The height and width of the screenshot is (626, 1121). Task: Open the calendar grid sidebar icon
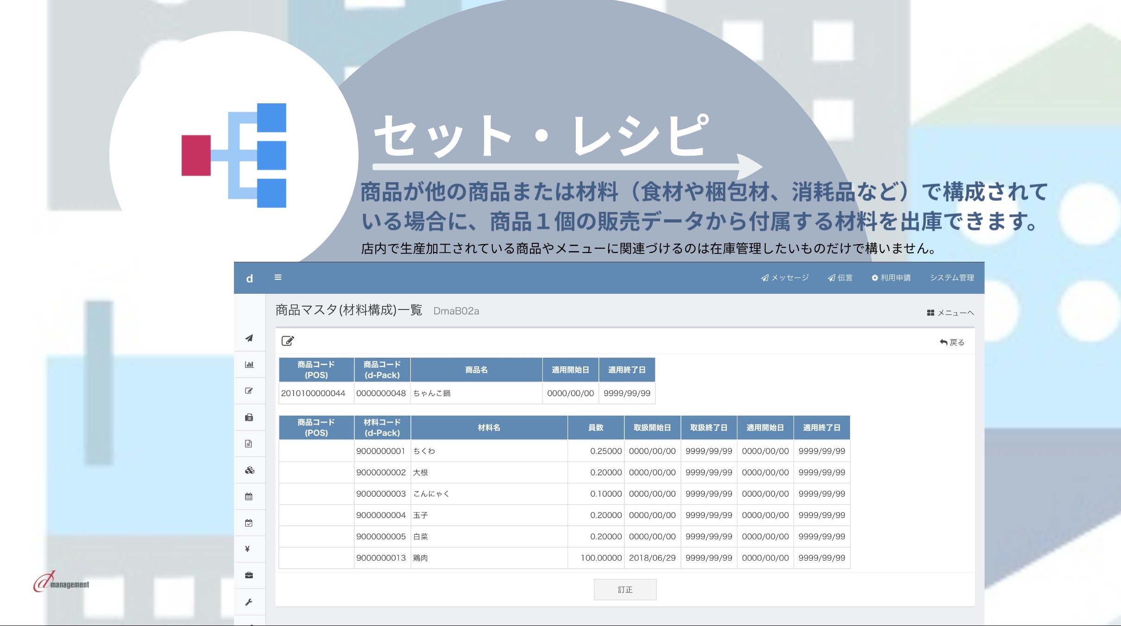[x=249, y=496]
